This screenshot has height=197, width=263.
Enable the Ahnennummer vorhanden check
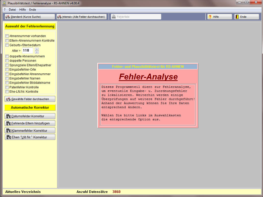click(x=7, y=36)
